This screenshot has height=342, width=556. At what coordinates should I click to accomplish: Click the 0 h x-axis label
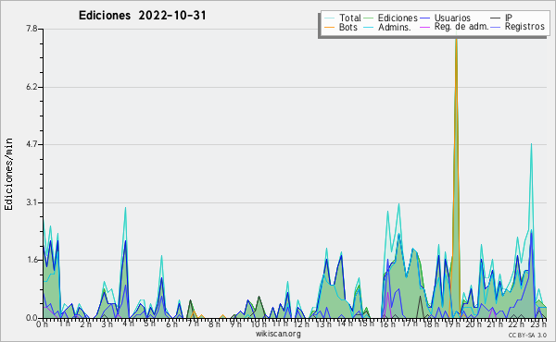click(x=43, y=324)
